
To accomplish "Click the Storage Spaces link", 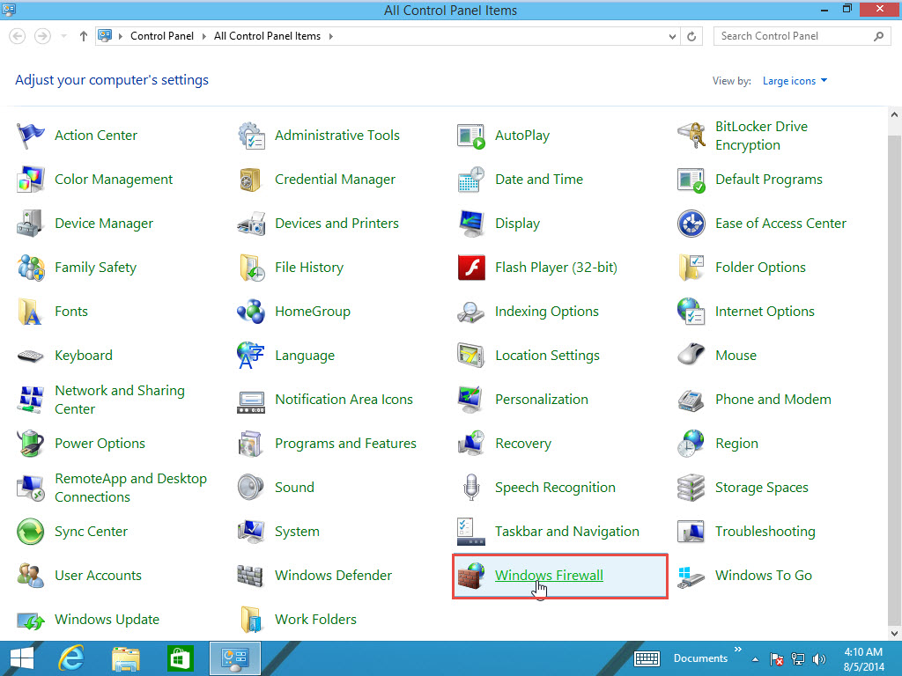I will tap(762, 488).
